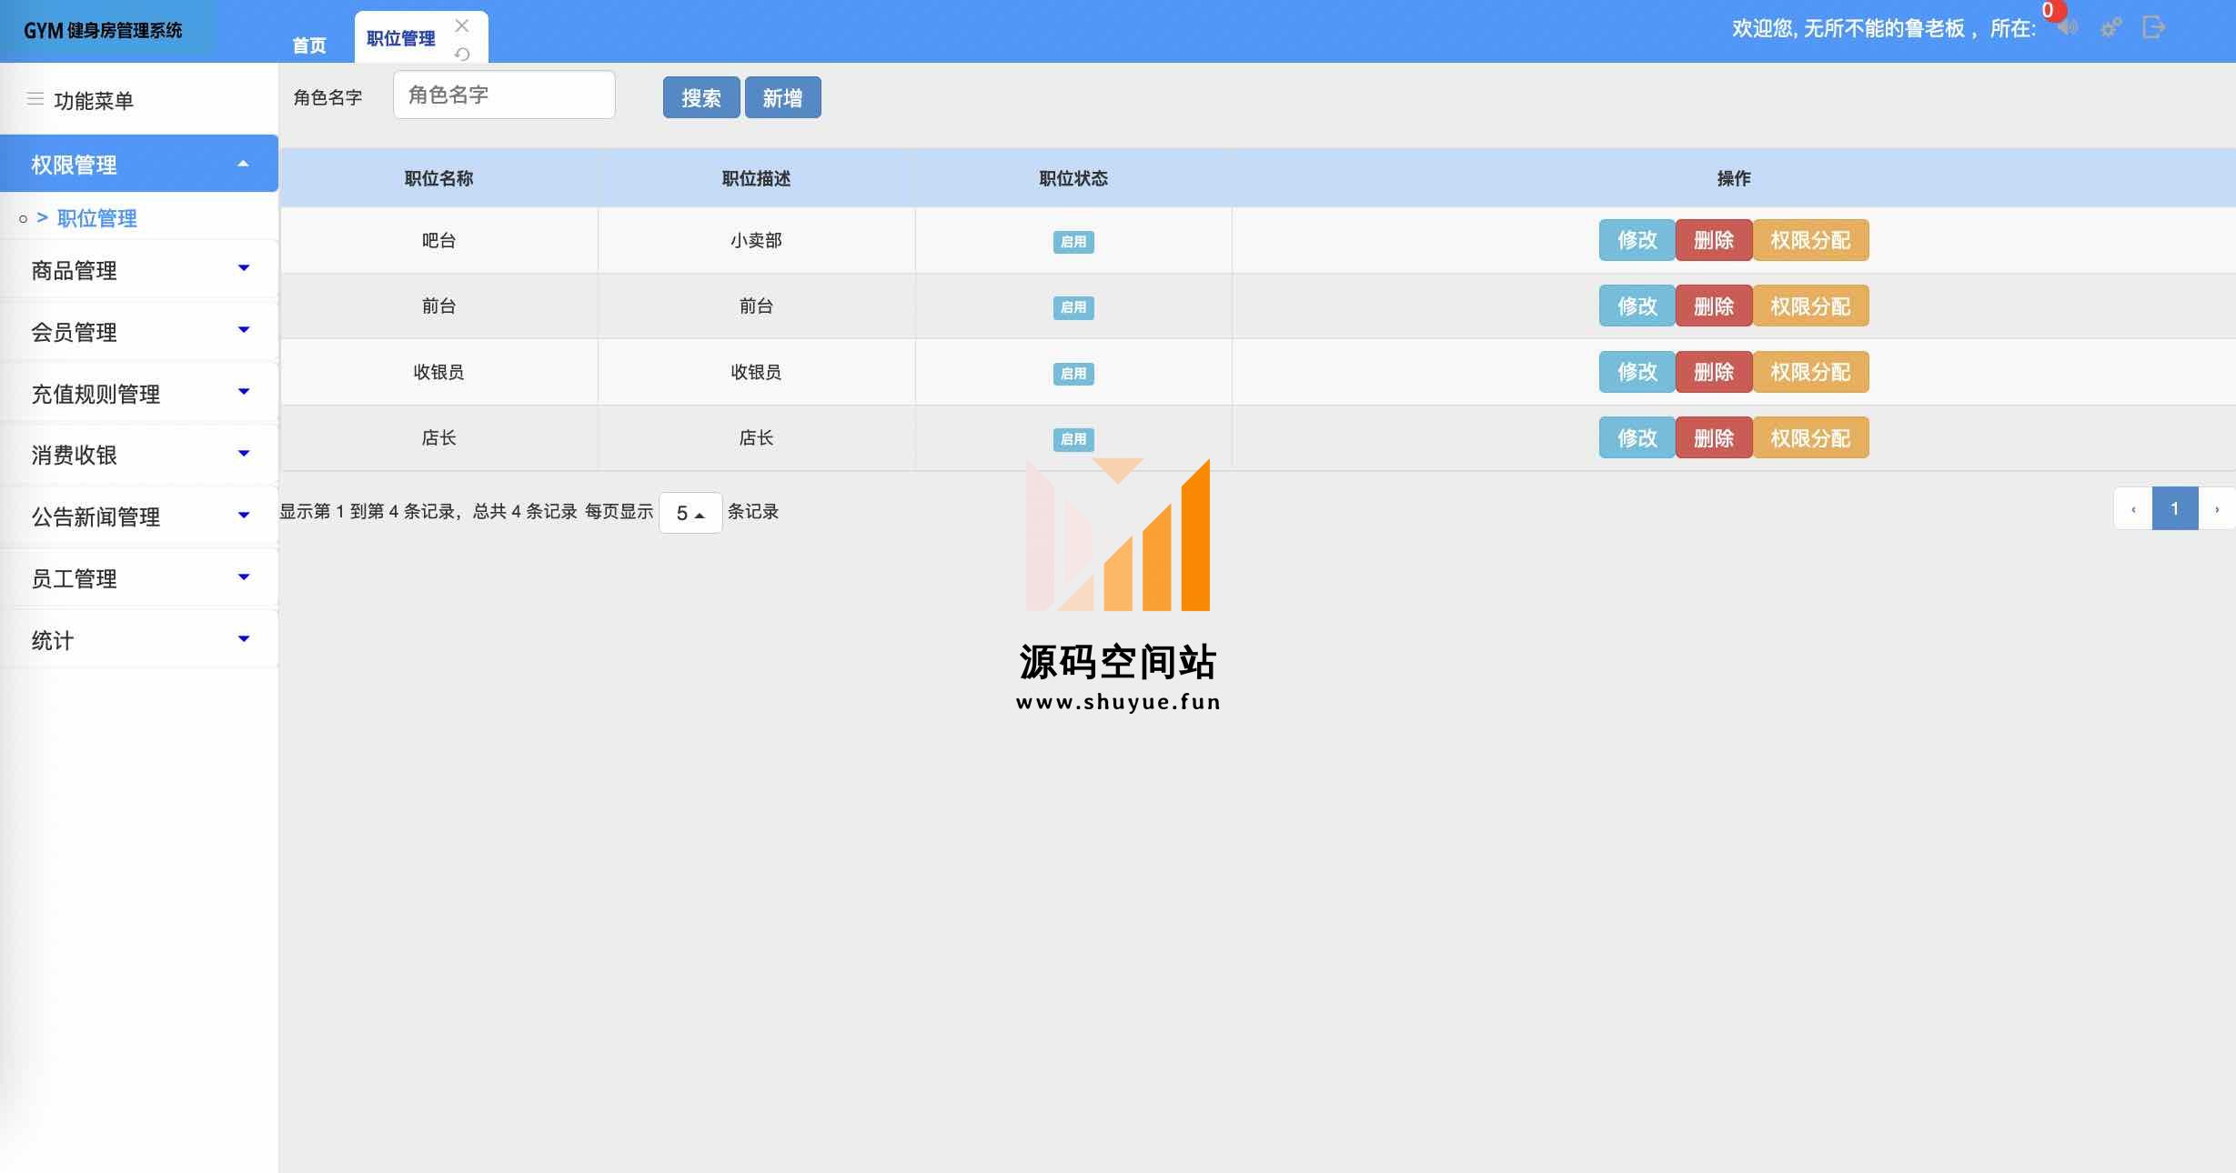Click 权限分配 for the 店长 row
The width and height of the screenshot is (2236, 1173).
click(x=1810, y=438)
